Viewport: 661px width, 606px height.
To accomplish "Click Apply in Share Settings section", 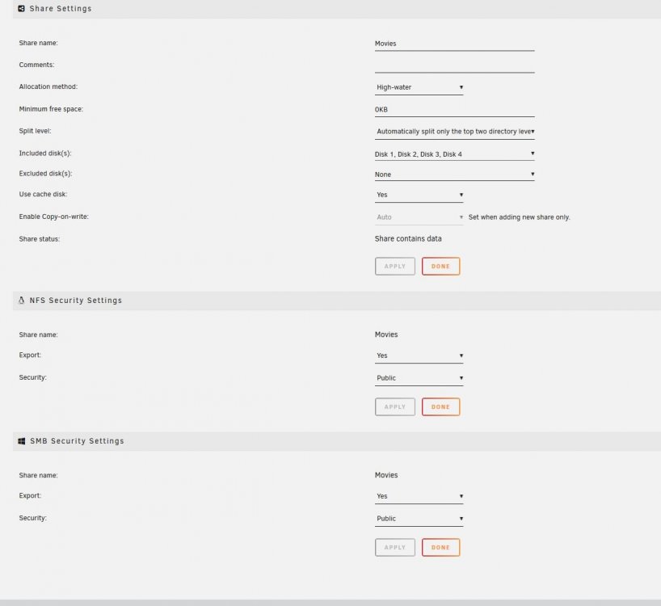I will tap(395, 267).
